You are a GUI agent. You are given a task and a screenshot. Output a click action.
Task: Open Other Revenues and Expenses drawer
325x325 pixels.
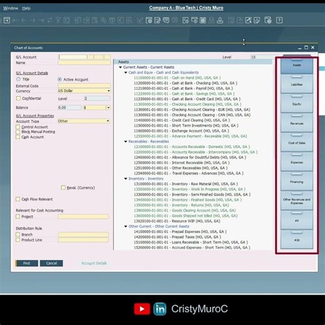297,201
